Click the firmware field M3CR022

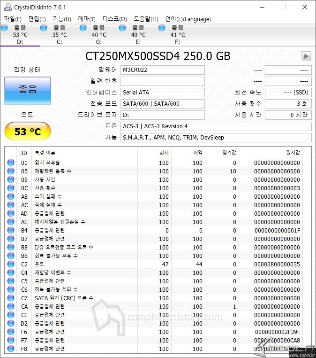click(x=162, y=70)
